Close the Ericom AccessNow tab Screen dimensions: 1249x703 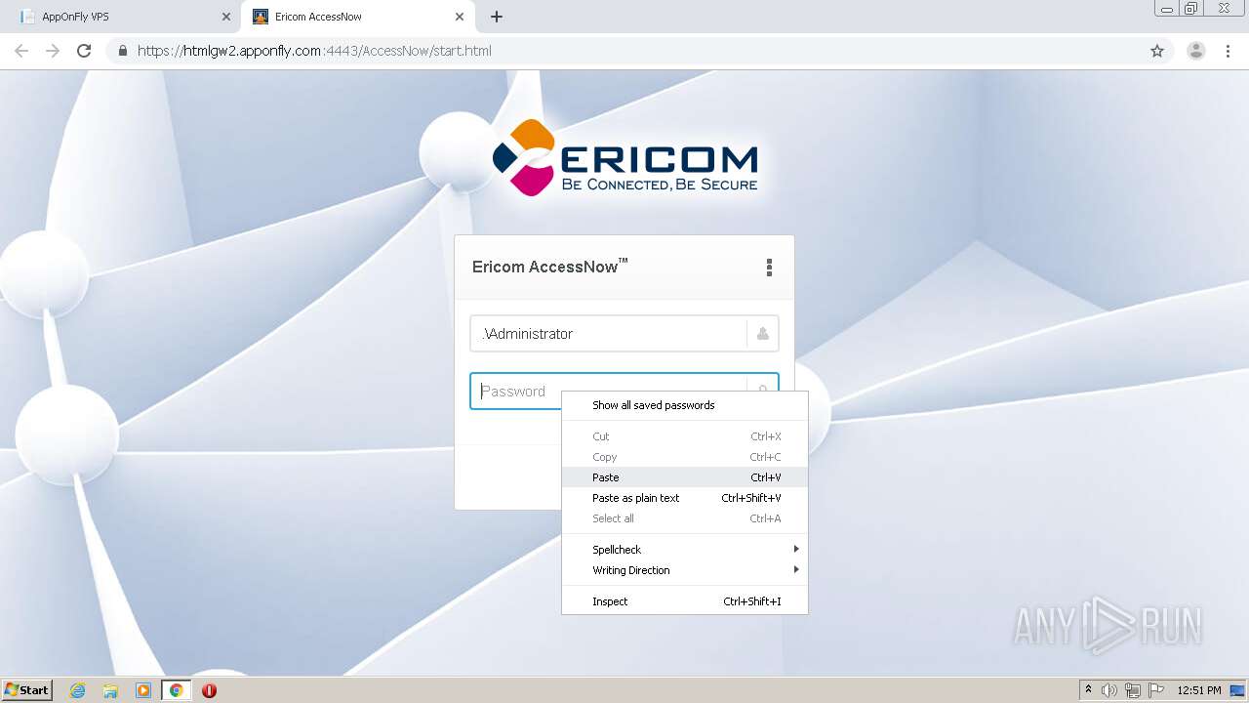(460, 17)
